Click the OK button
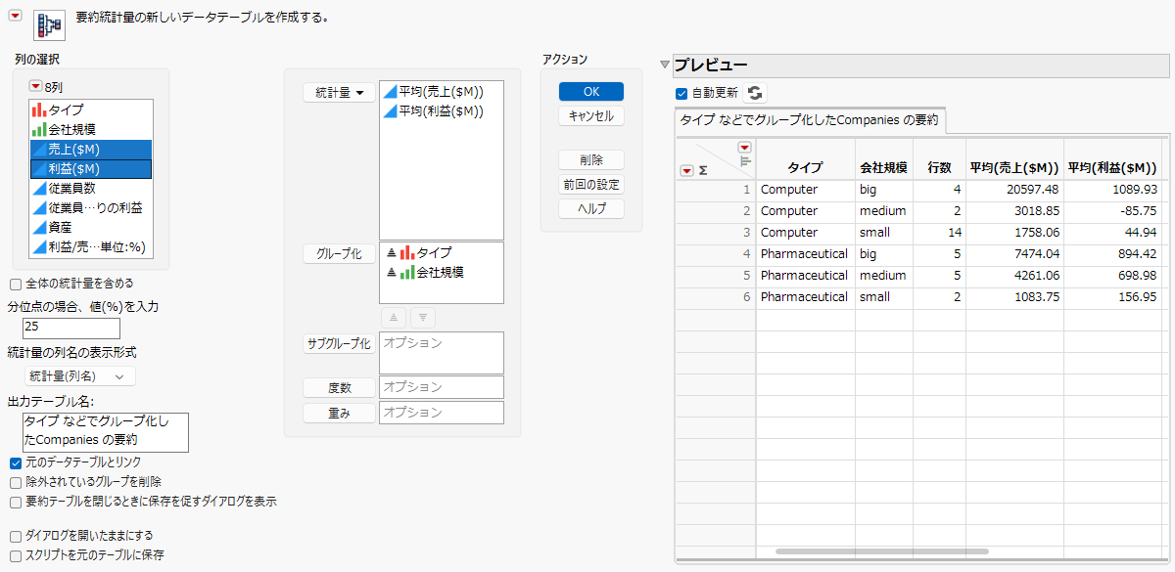Image resolution: width=1175 pixels, height=572 pixels. (591, 91)
